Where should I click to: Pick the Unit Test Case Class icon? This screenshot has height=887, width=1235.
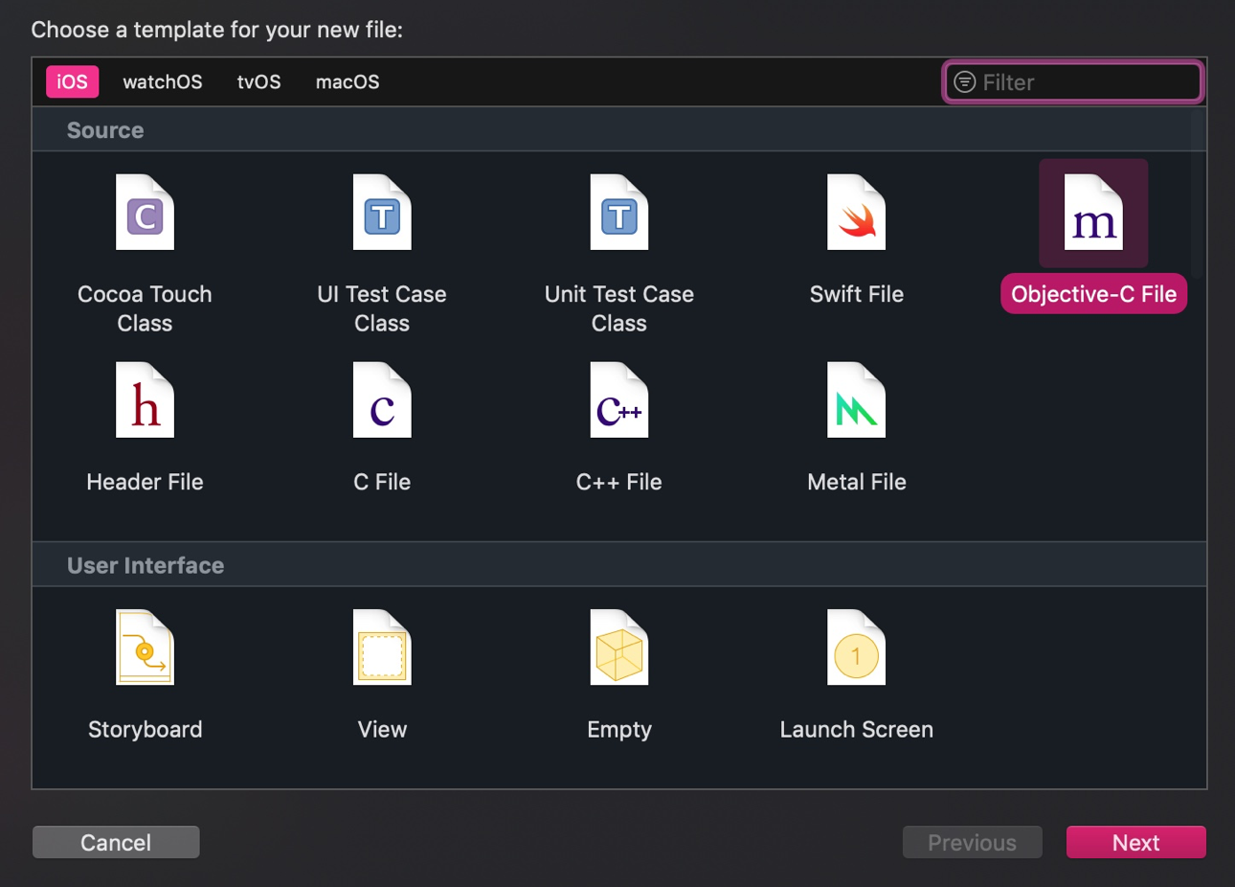619,212
